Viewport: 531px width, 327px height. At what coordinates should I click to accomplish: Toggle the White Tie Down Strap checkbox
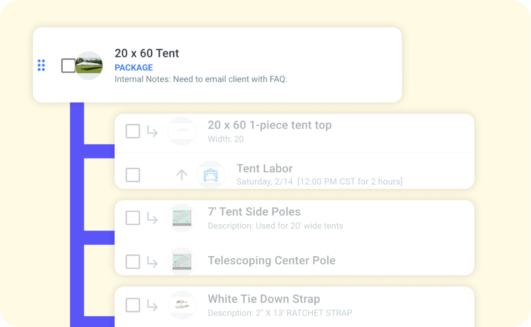pyautogui.click(x=133, y=305)
